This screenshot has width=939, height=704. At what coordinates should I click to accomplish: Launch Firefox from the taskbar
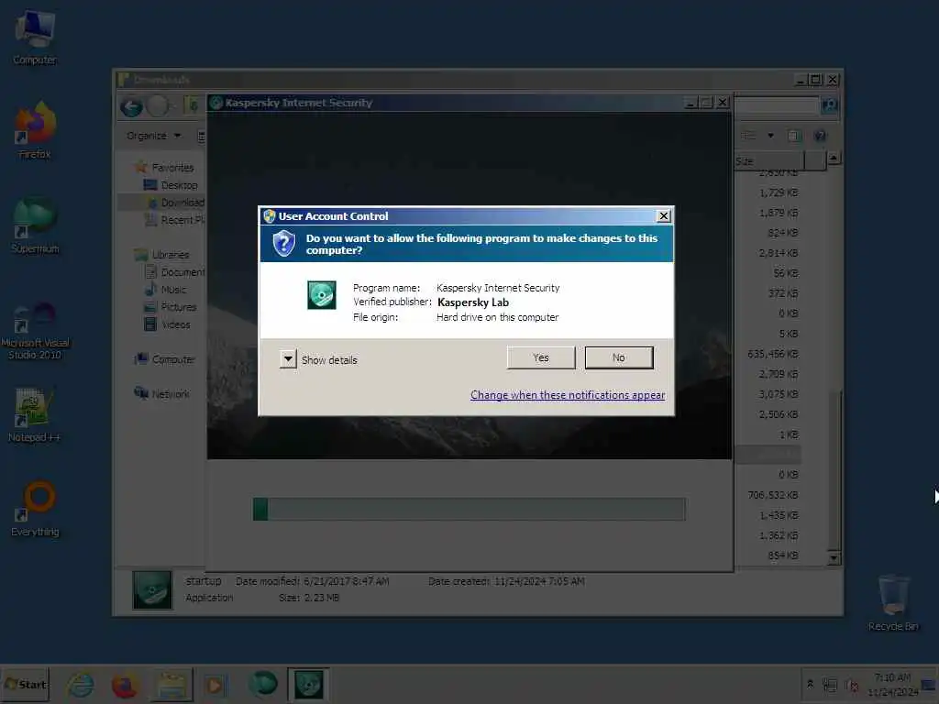(x=125, y=685)
